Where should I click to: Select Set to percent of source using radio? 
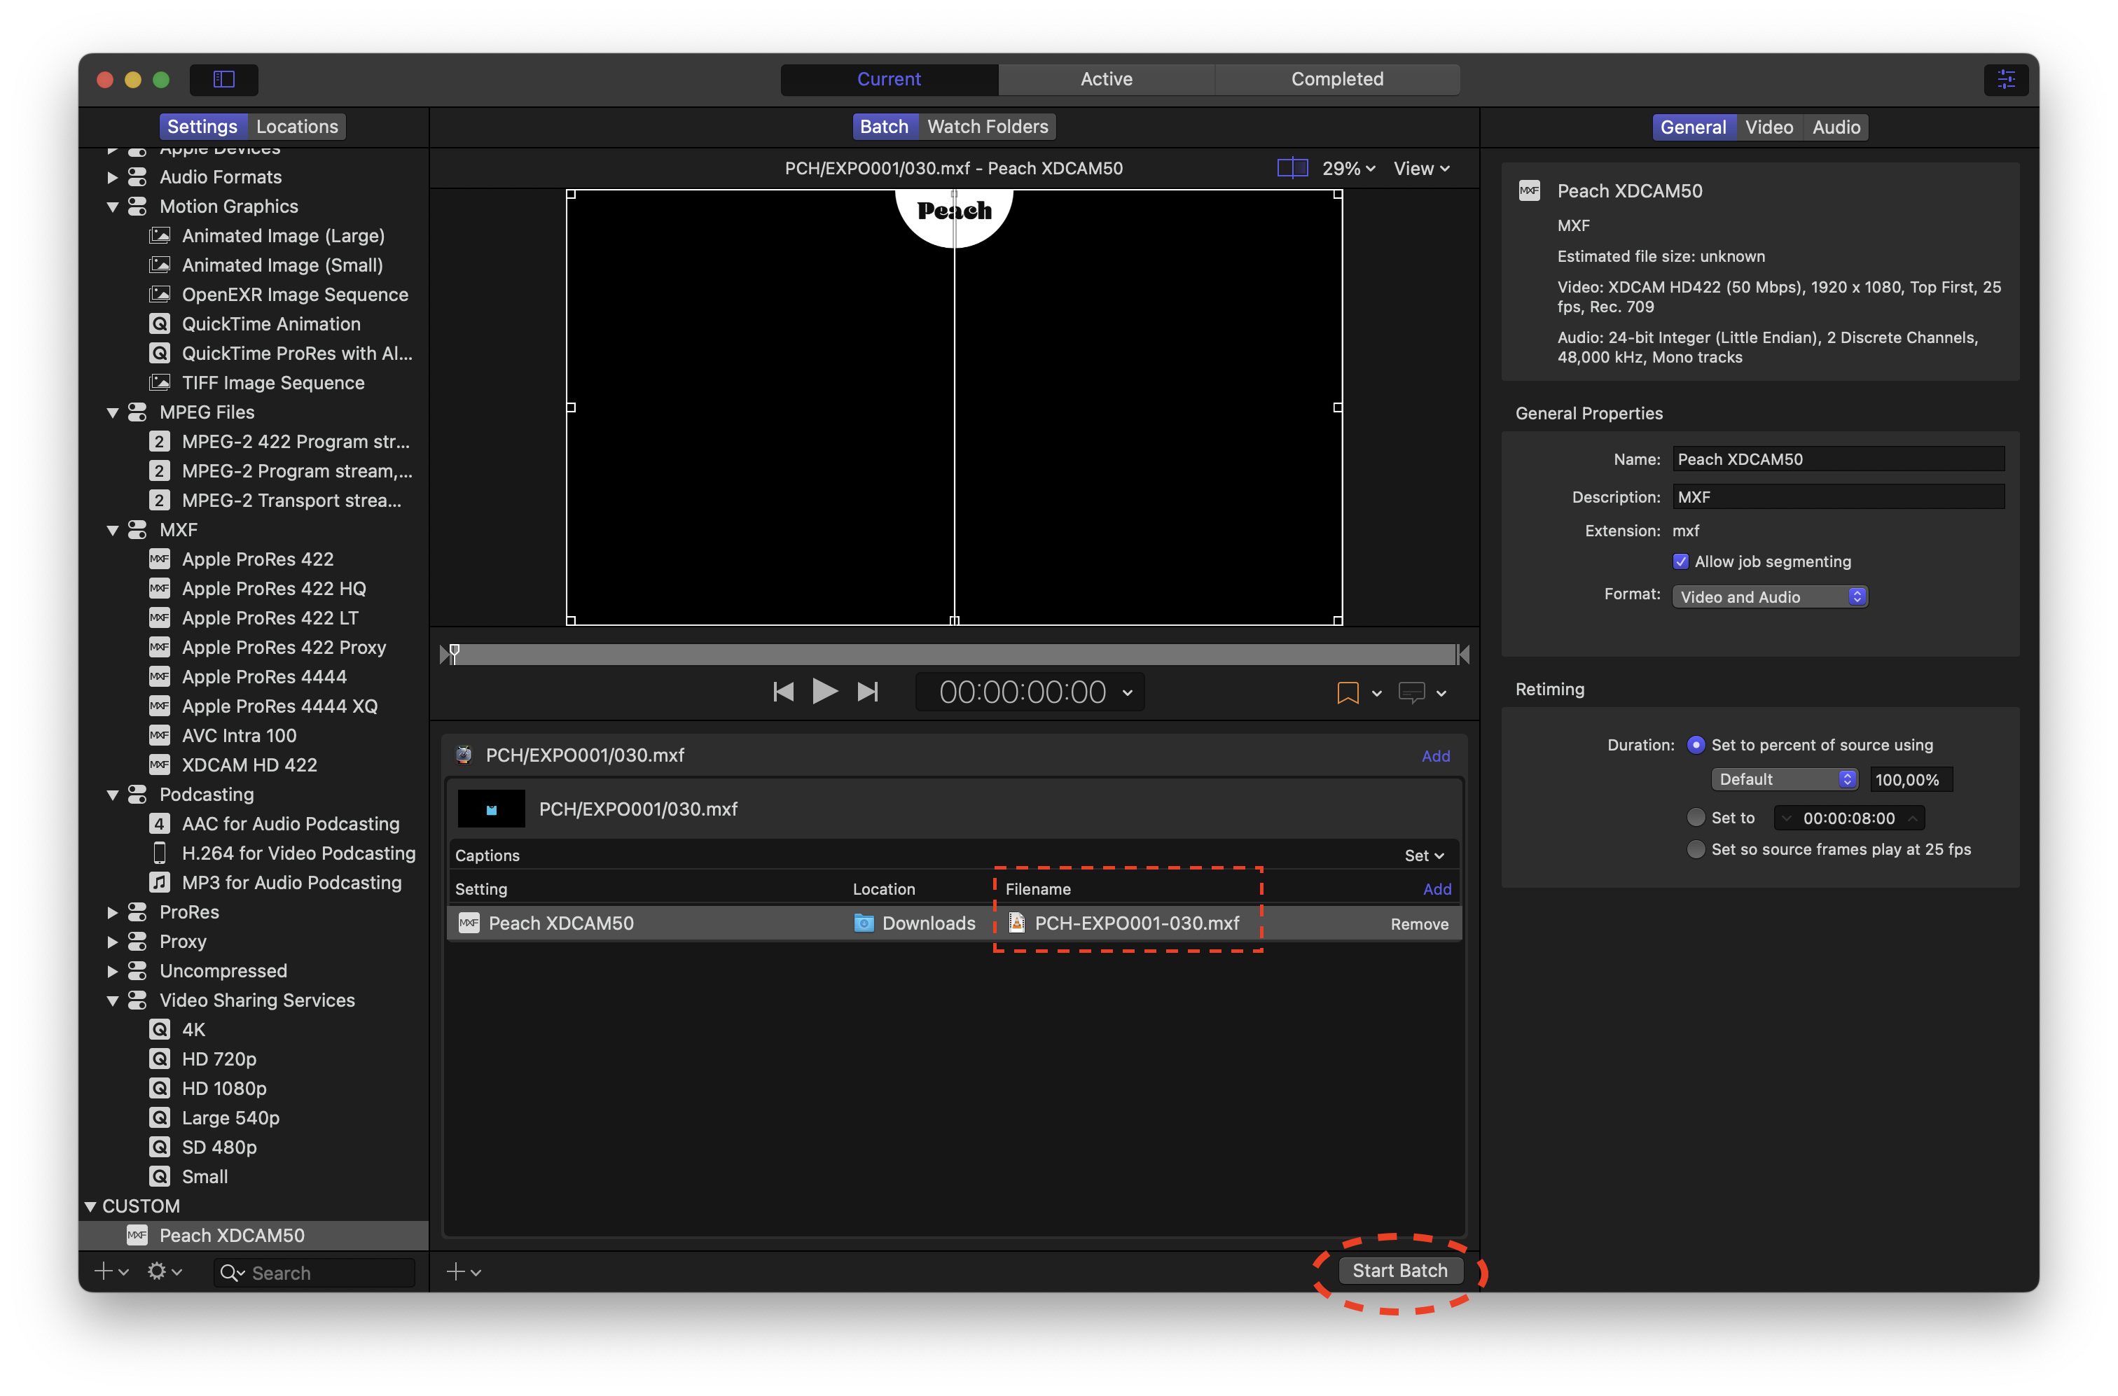(x=1696, y=745)
